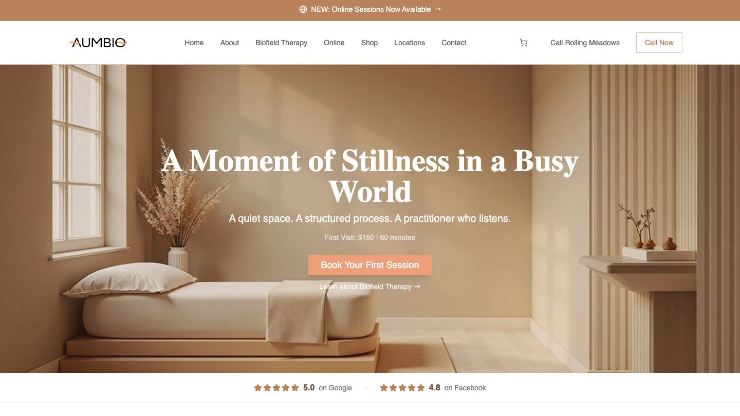Screen dimensions: 740x416
Task: Click the Google star rating icons
Action: (x=276, y=388)
